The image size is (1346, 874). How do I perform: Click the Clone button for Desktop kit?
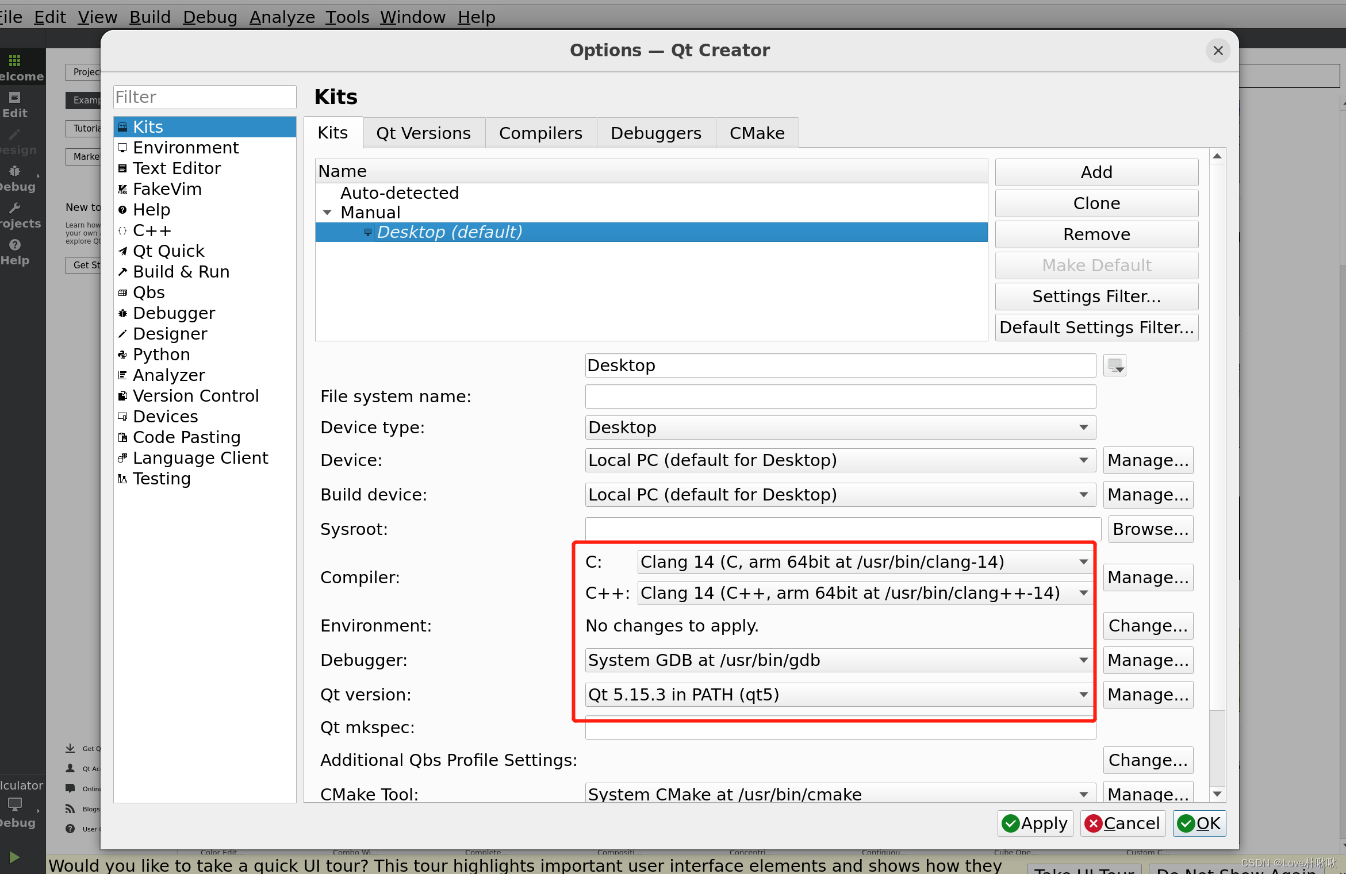pos(1096,203)
